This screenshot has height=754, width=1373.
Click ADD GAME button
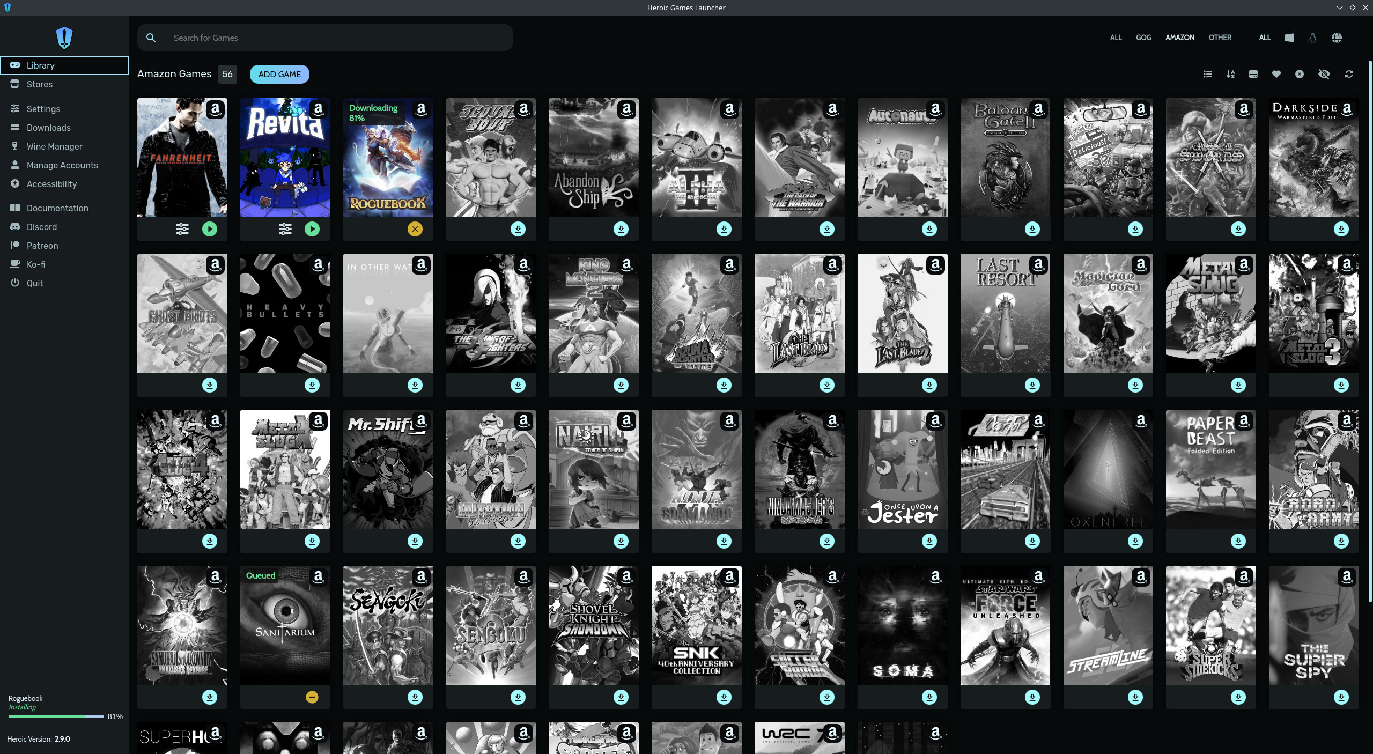click(278, 73)
